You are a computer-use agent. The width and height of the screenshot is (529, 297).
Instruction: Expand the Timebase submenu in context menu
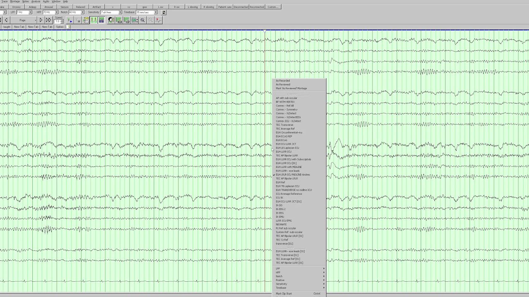coord(300,288)
